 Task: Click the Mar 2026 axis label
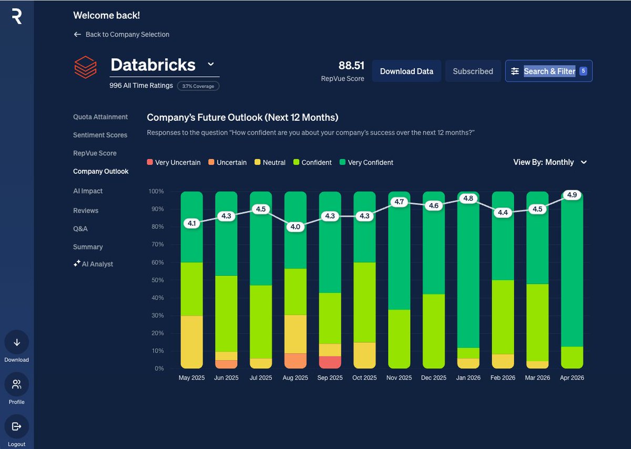pos(537,378)
